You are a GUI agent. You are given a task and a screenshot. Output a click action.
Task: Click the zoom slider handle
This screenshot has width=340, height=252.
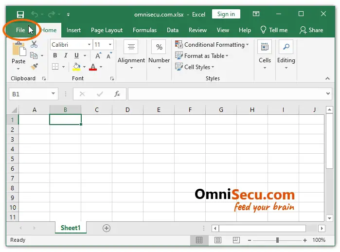click(x=277, y=240)
